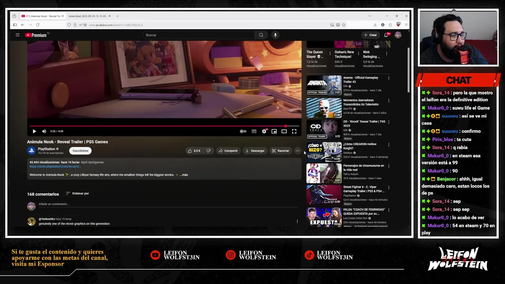Click the Crear create button

(x=370, y=35)
